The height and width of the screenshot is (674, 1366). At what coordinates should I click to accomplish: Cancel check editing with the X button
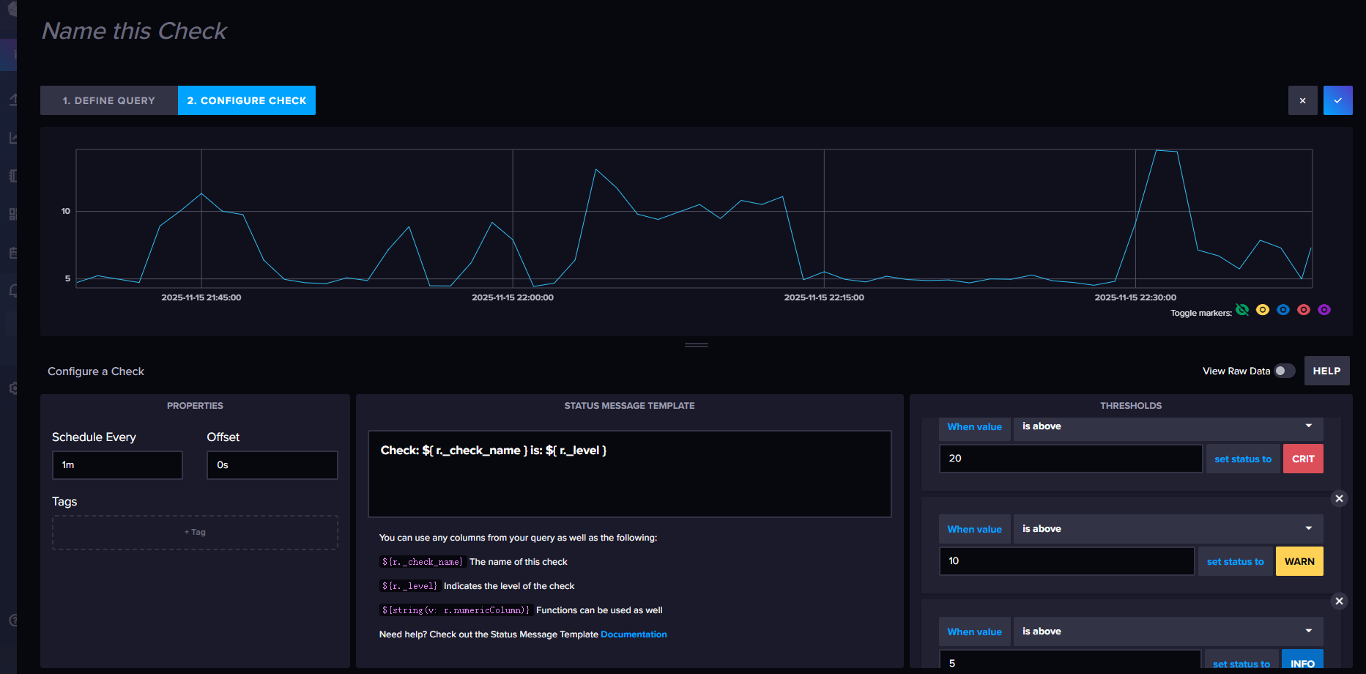[1302, 100]
